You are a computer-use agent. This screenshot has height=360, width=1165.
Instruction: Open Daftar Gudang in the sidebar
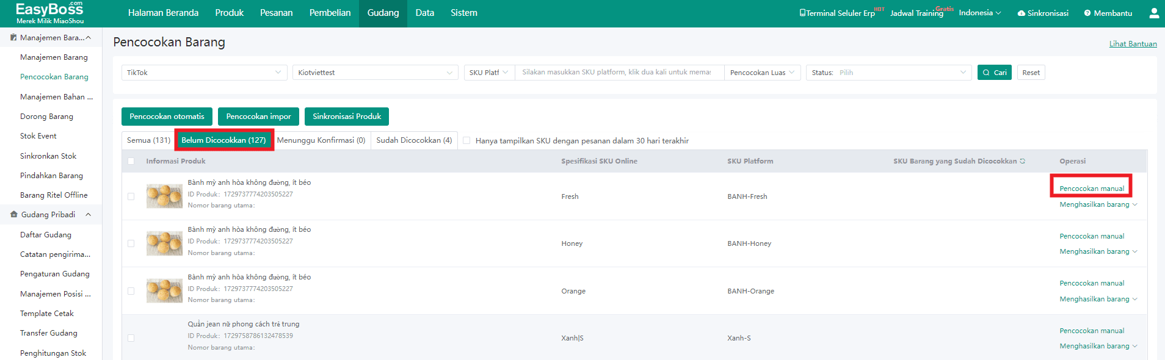click(46, 235)
